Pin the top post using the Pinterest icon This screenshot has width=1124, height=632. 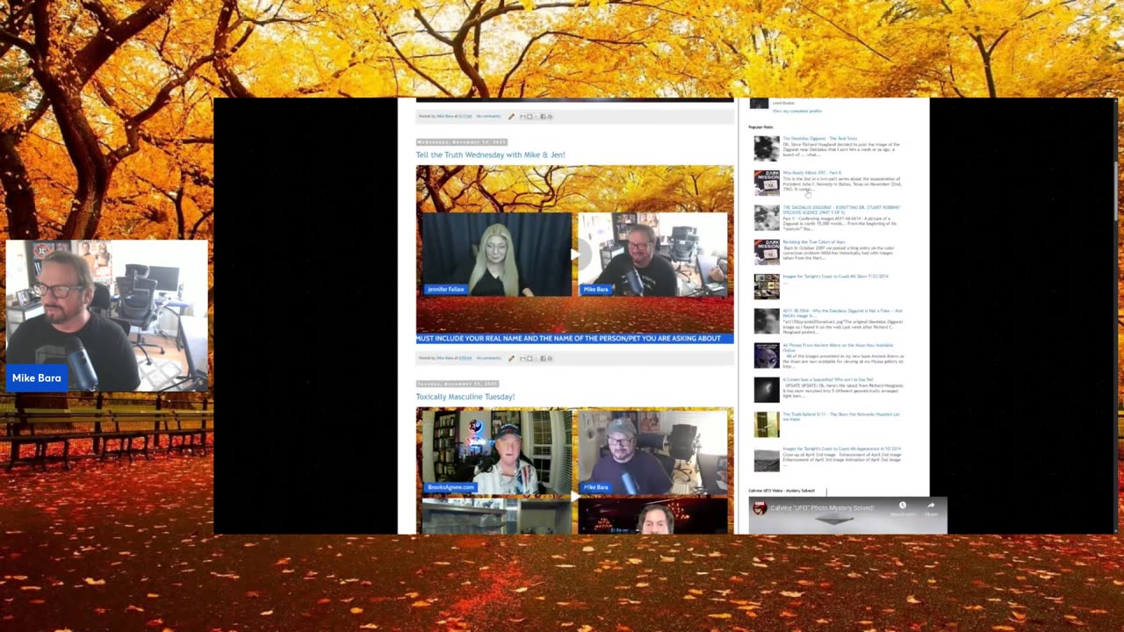[x=550, y=116]
